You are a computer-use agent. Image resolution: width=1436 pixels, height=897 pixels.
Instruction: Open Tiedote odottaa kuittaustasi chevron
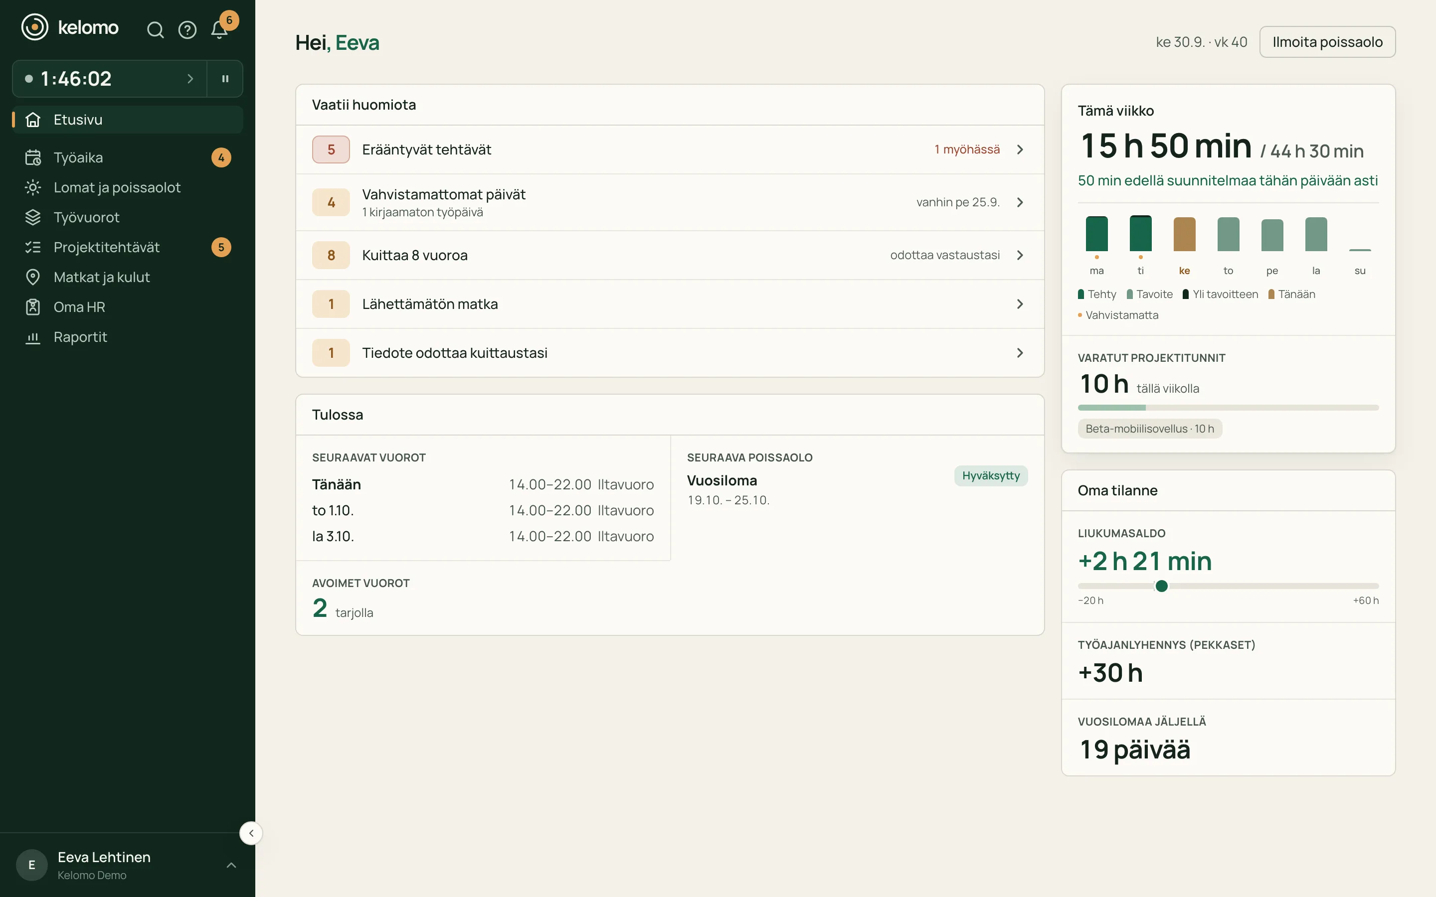tap(1020, 353)
